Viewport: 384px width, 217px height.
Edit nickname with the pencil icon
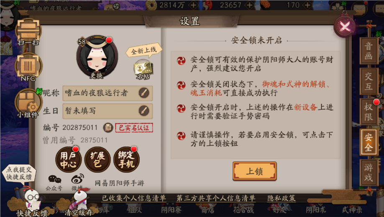click(144, 93)
